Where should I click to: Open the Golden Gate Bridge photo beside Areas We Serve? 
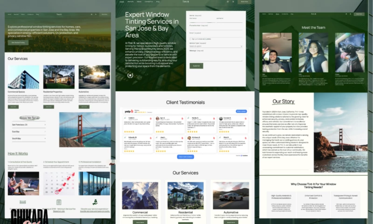pyautogui.click(x=85, y=130)
